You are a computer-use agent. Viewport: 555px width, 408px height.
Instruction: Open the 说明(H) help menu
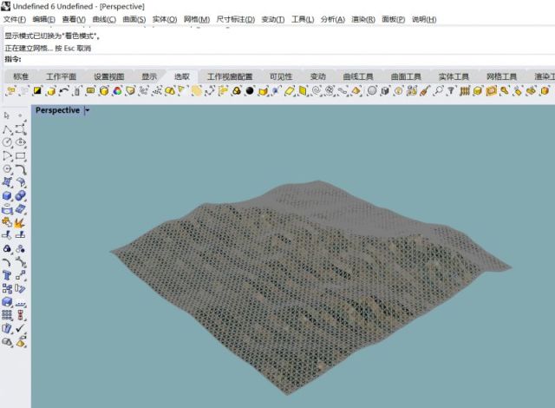tap(424, 19)
